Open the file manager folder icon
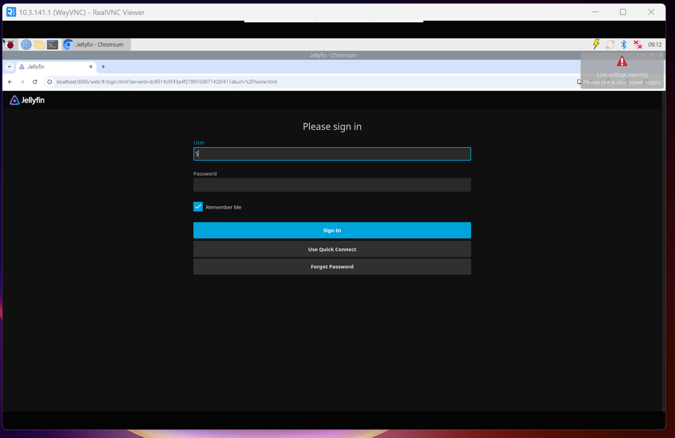Viewport: 675px width, 438px height. 39,45
